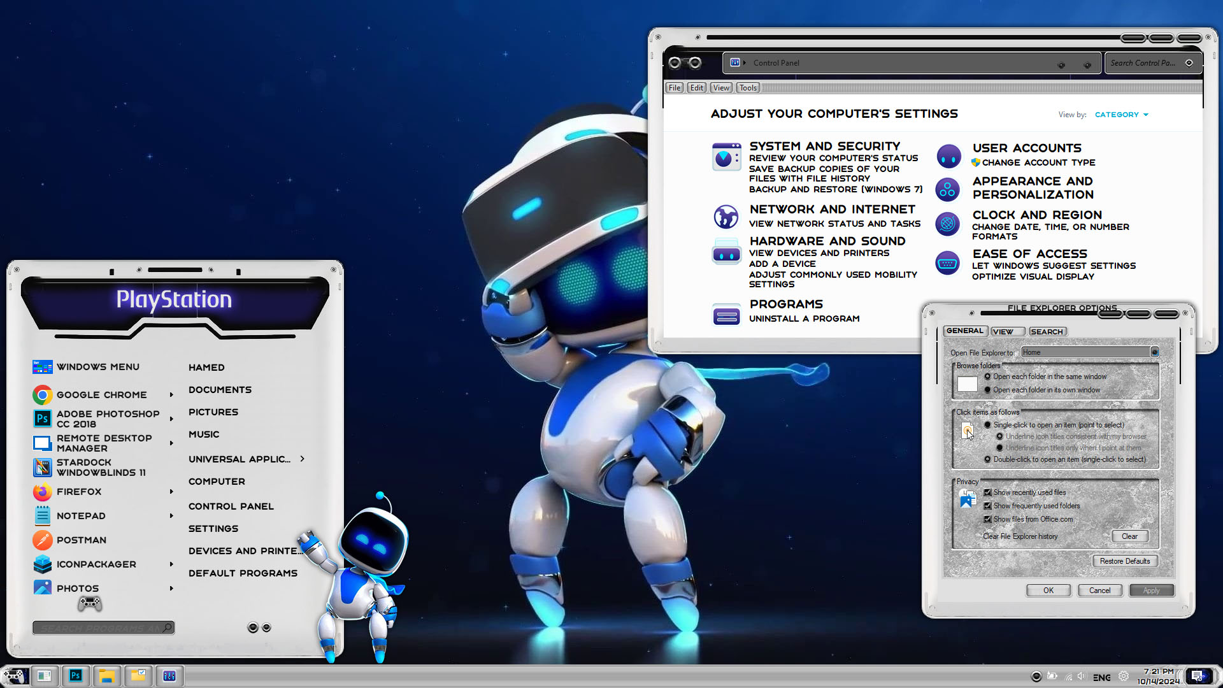This screenshot has width=1223, height=688.
Task: Select Single-click to open an item
Action: pos(987,425)
